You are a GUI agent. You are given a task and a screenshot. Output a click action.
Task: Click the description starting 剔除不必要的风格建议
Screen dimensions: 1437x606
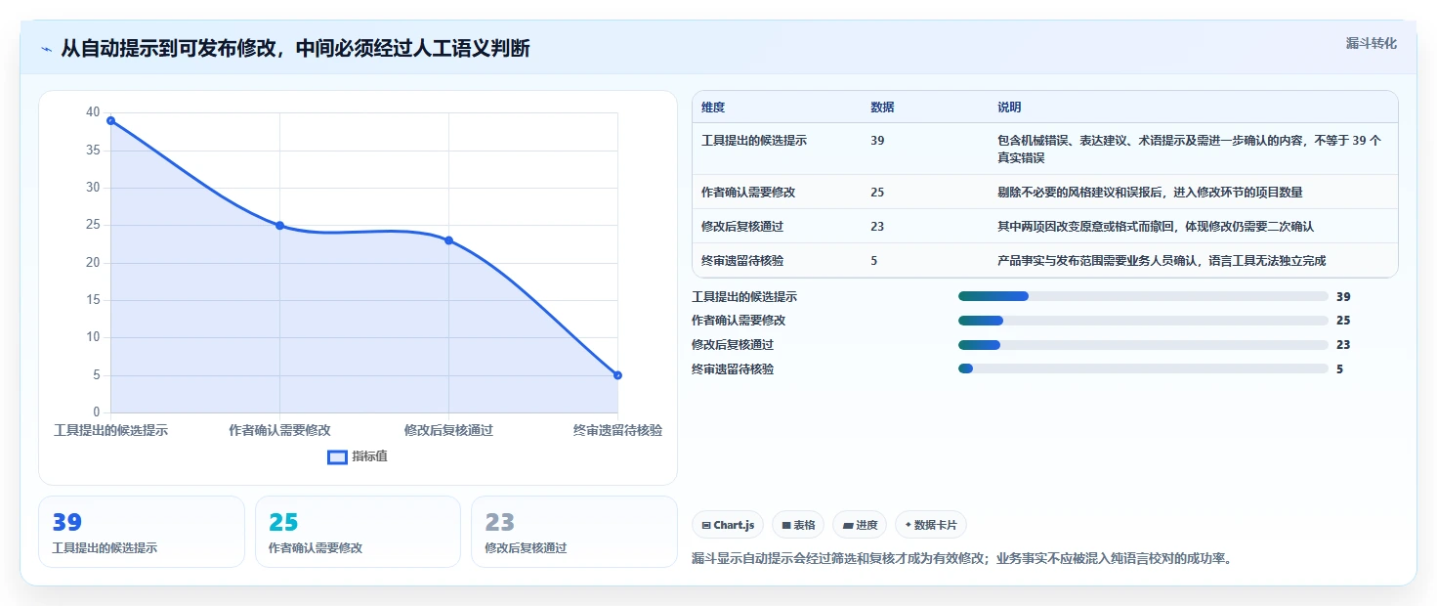tap(1150, 193)
